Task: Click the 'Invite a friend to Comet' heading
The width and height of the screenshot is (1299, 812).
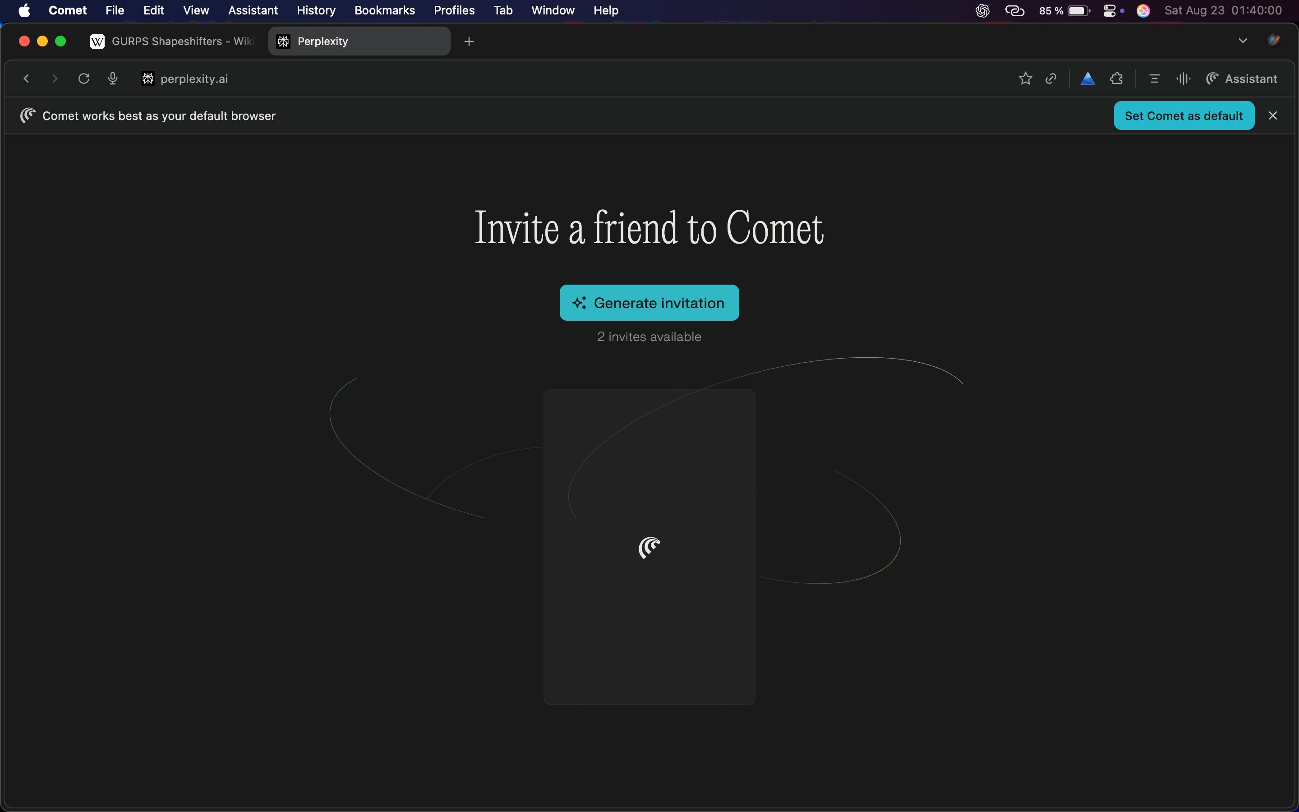Action: pyautogui.click(x=649, y=228)
